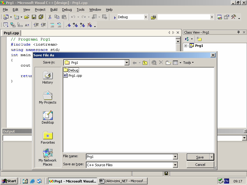Go to Desktop in the places bar

tap(48, 117)
